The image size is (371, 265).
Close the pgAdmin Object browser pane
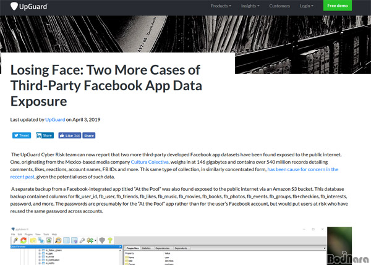[x=120, y=246]
